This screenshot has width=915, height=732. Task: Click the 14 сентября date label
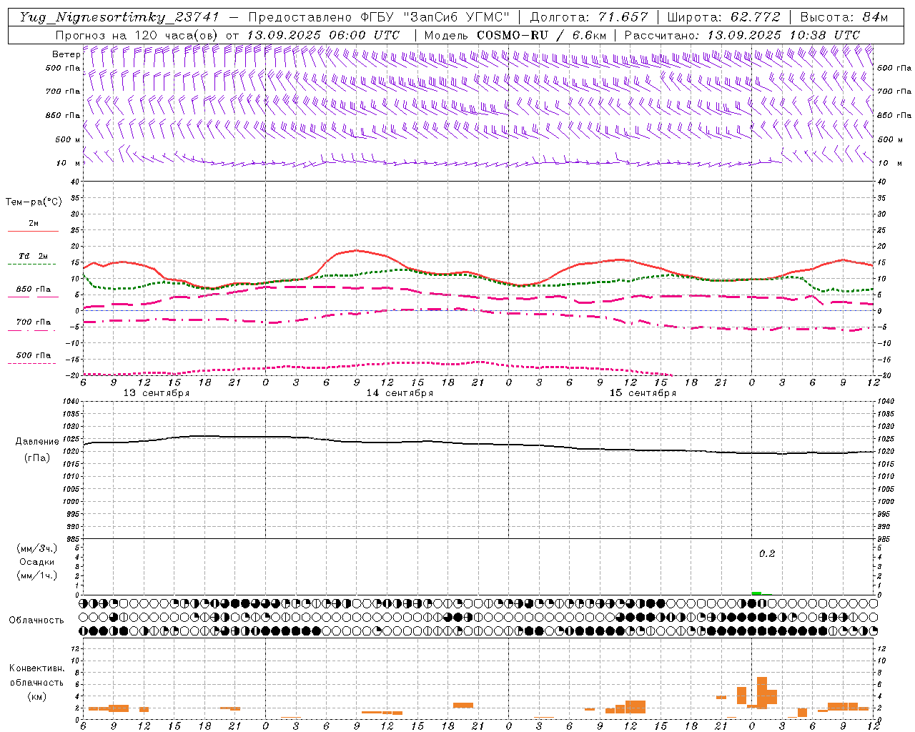400,393
